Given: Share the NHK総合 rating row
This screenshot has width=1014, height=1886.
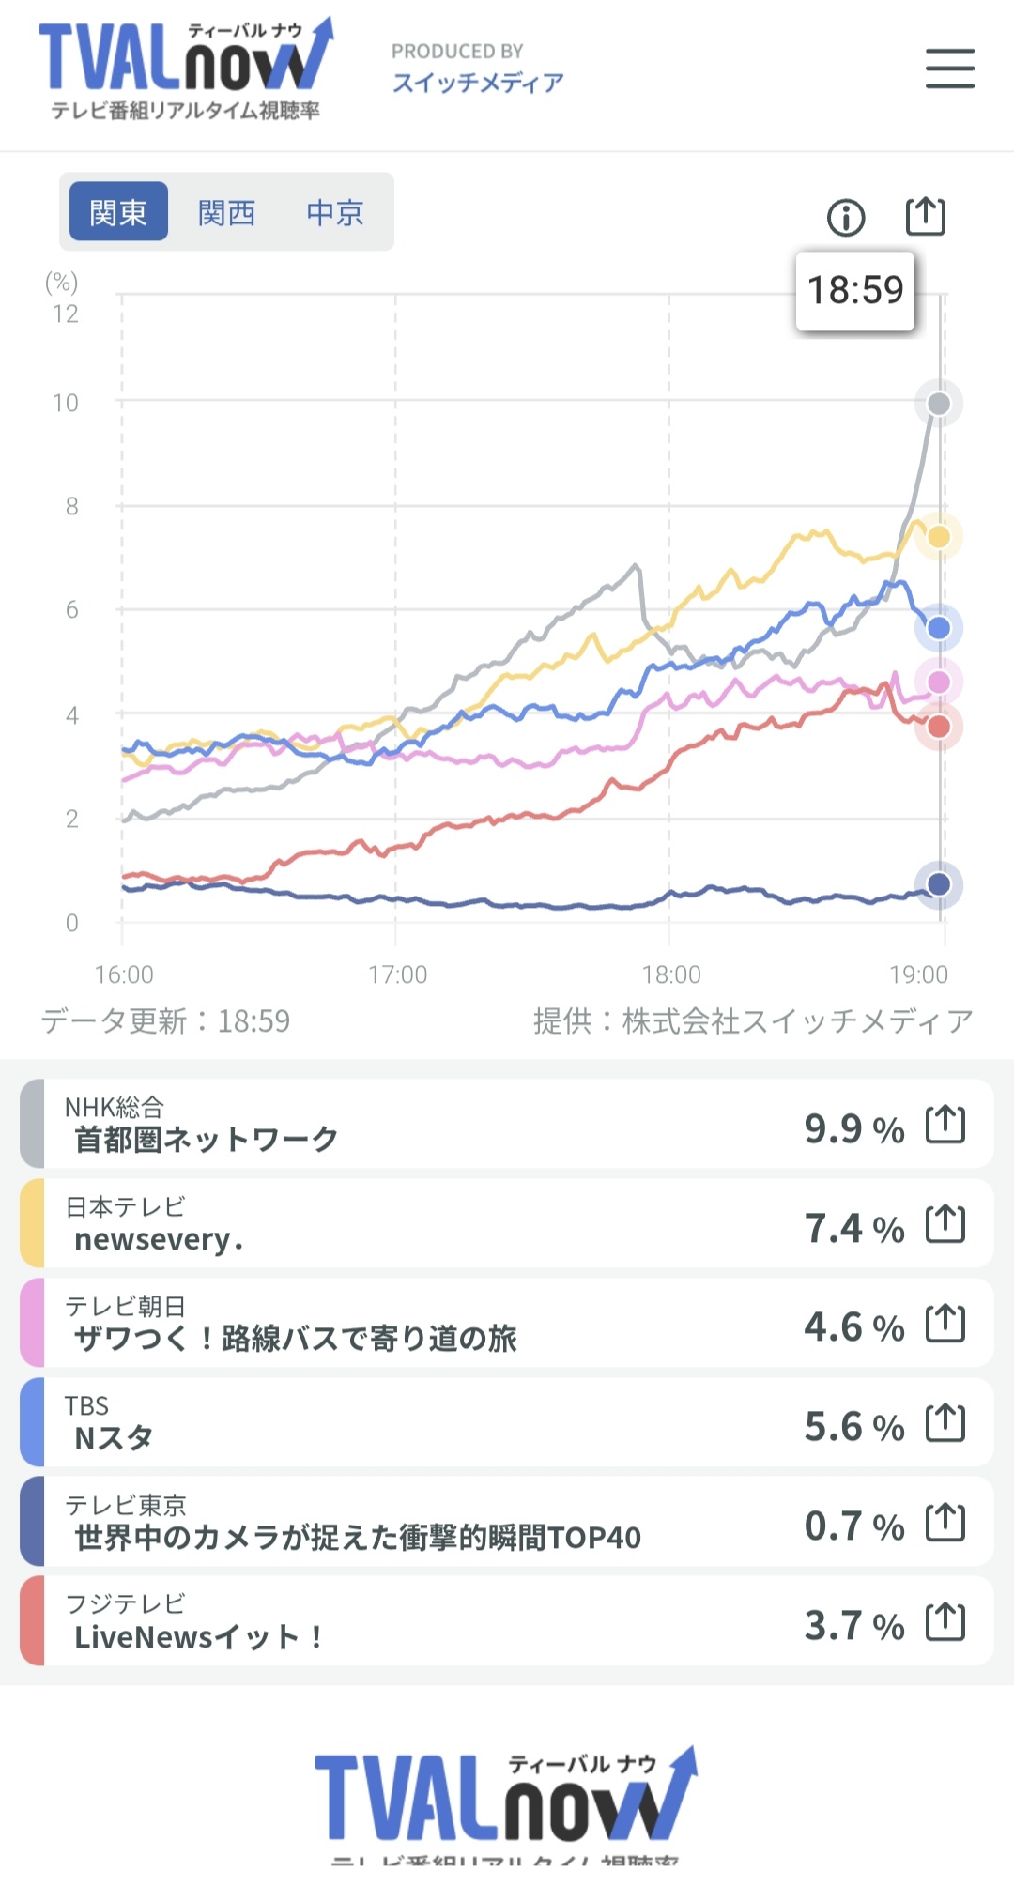Looking at the screenshot, I should [x=945, y=1125].
